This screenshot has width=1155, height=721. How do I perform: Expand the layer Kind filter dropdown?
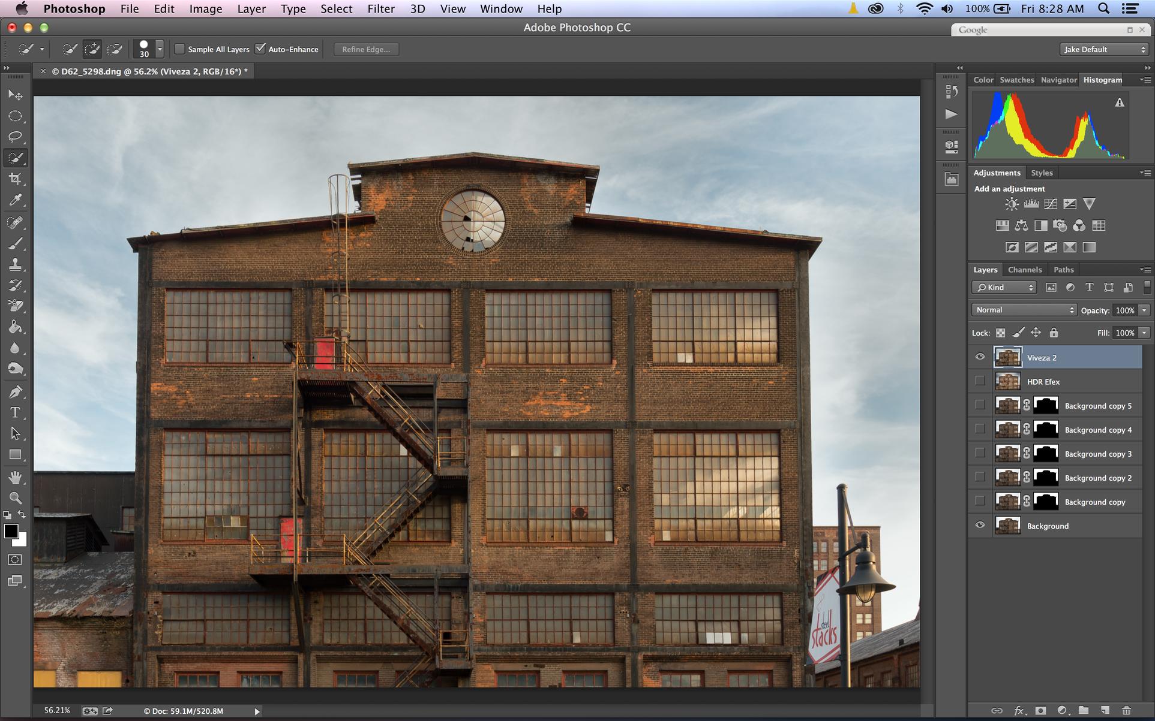1004,287
